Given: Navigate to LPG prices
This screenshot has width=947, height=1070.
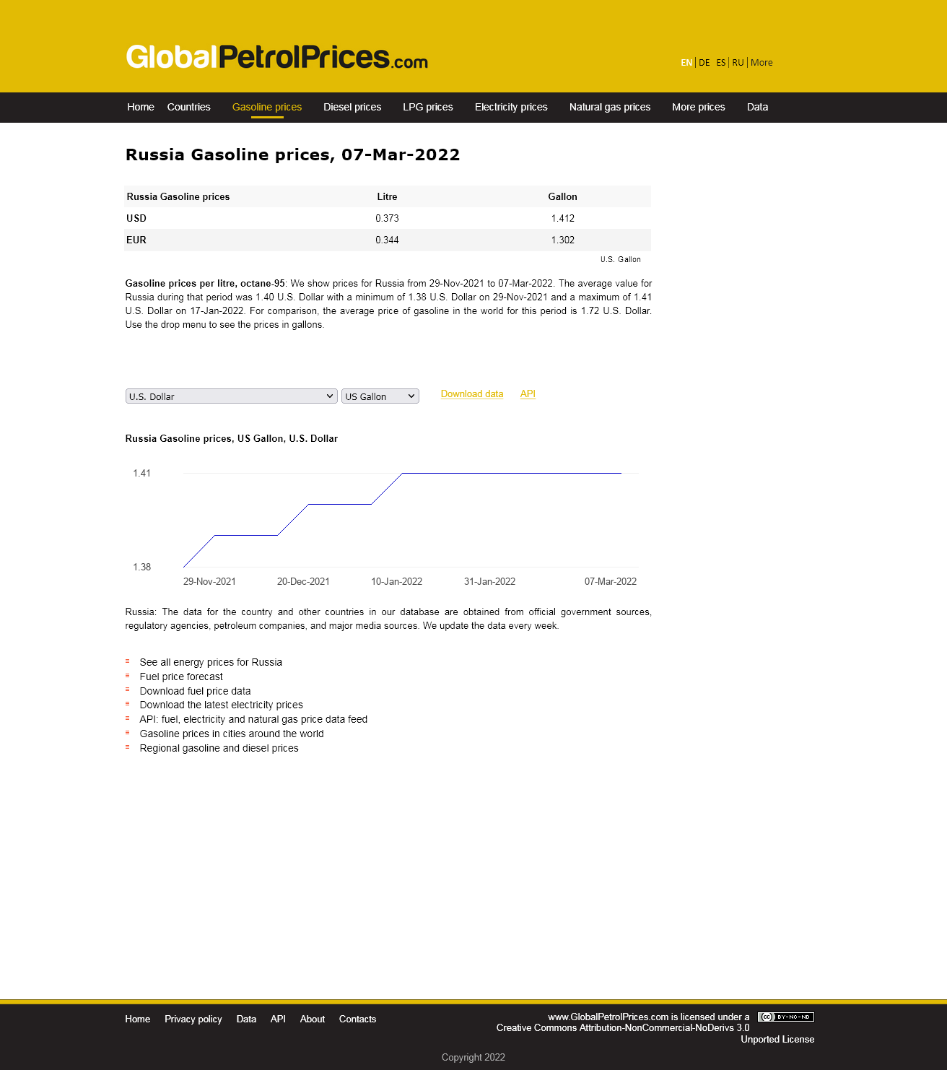Looking at the screenshot, I should point(428,107).
